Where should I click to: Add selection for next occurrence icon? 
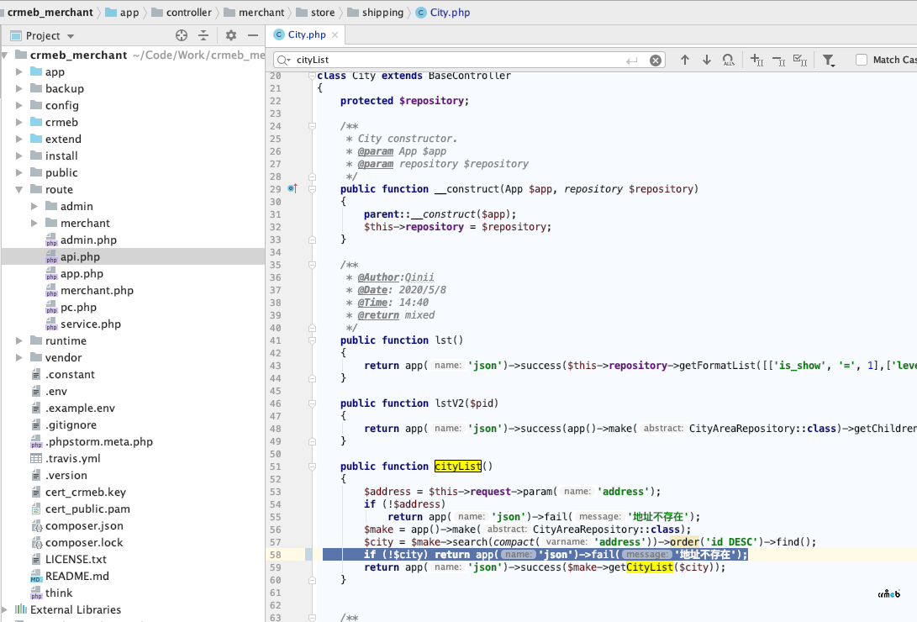click(756, 60)
